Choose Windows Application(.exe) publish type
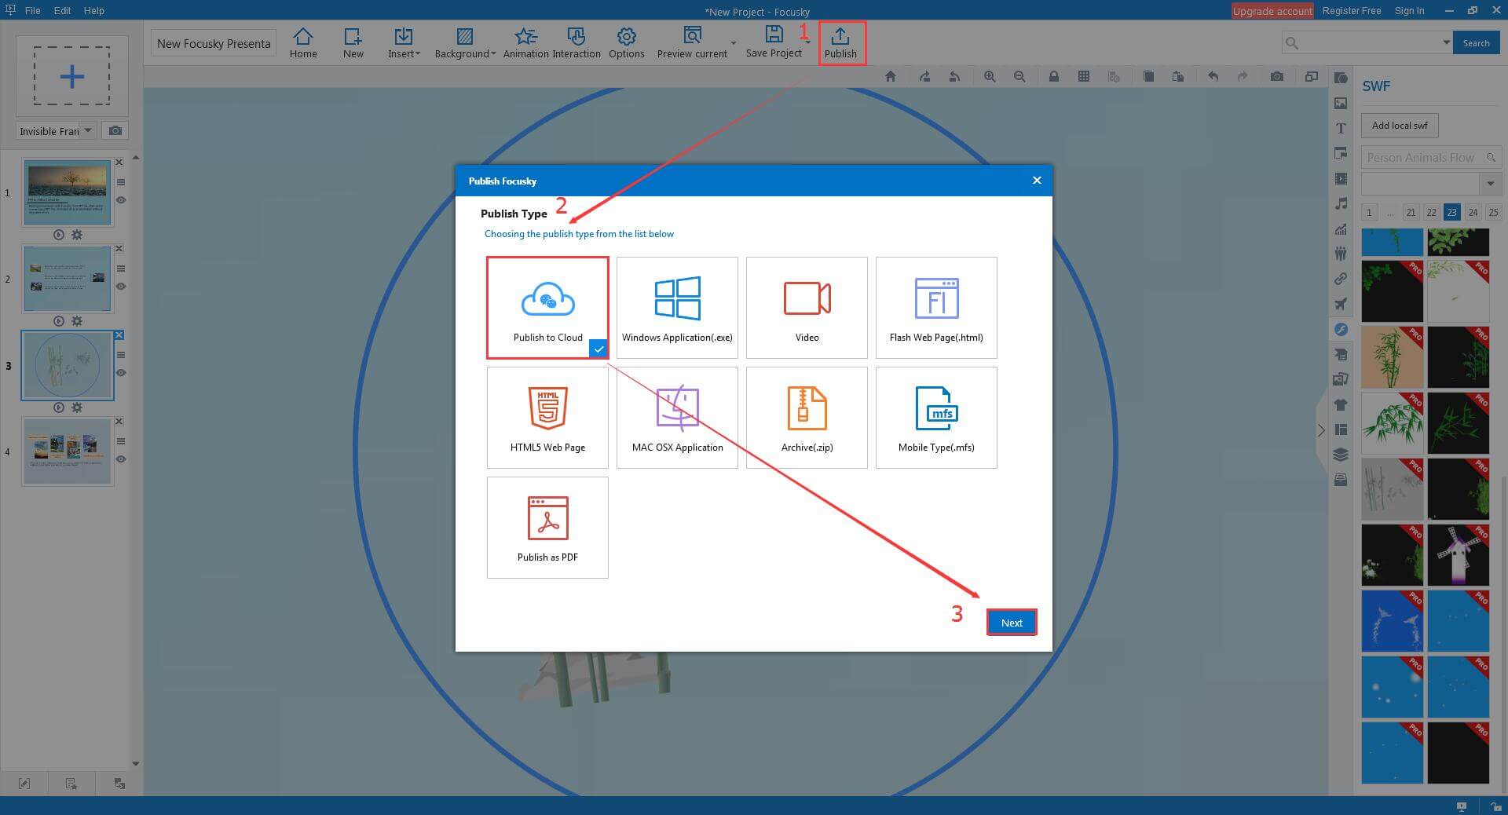1508x815 pixels. pyautogui.click(x=677, y=308)
